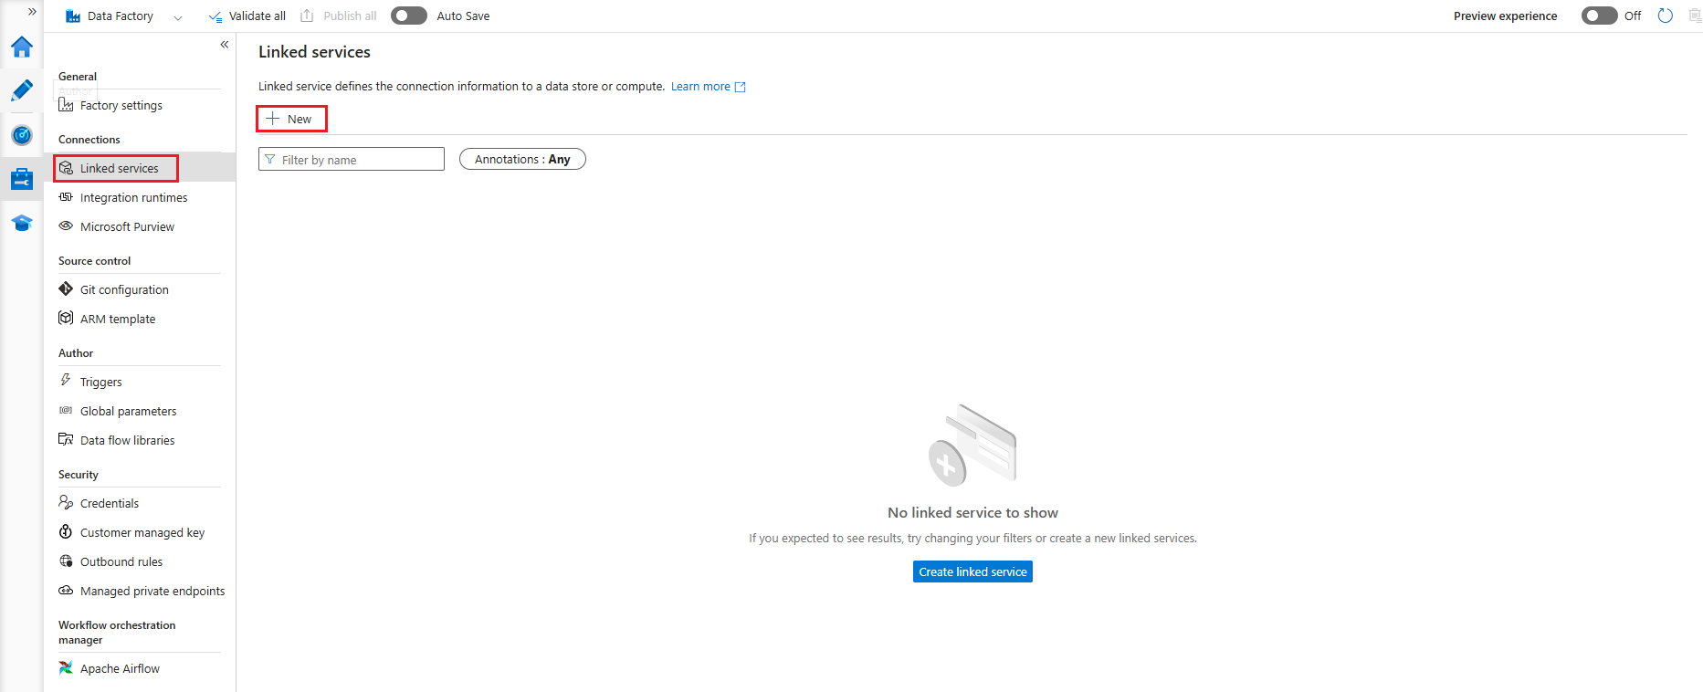
Task: Click the refresh icon in top bar
Action: [x=1666, y=16]
